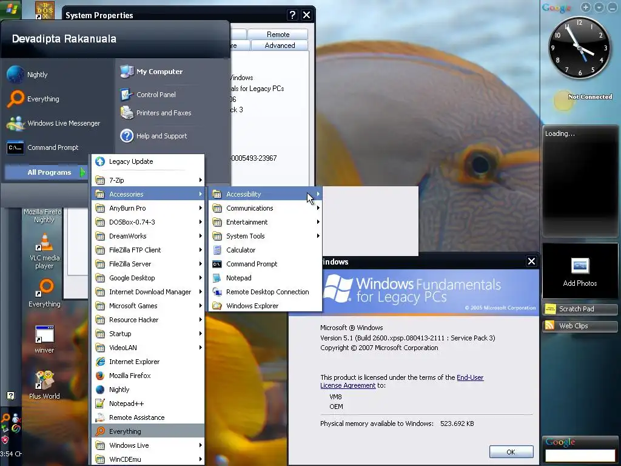This screenshot has height=466, width=621.
Task: Open Calculator in Accessories
Action: click(265, 250)
